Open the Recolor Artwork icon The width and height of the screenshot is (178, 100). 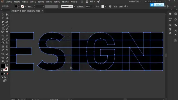click(x=110, y=6)
